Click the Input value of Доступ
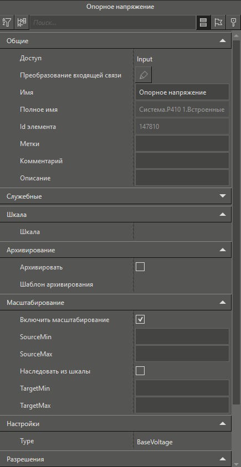 [x=145, y=59]
